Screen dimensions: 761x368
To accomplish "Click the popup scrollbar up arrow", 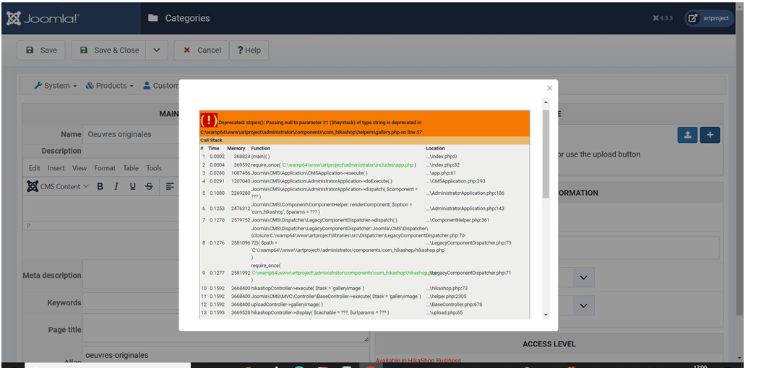I will click(546, 102).
